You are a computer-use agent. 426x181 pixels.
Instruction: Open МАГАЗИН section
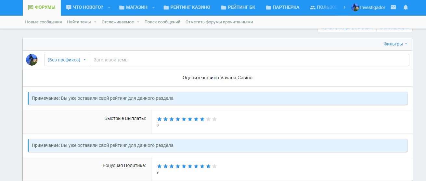tap(133, 7)
